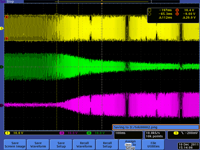Choose the Save Setup button

coord(61,145)
